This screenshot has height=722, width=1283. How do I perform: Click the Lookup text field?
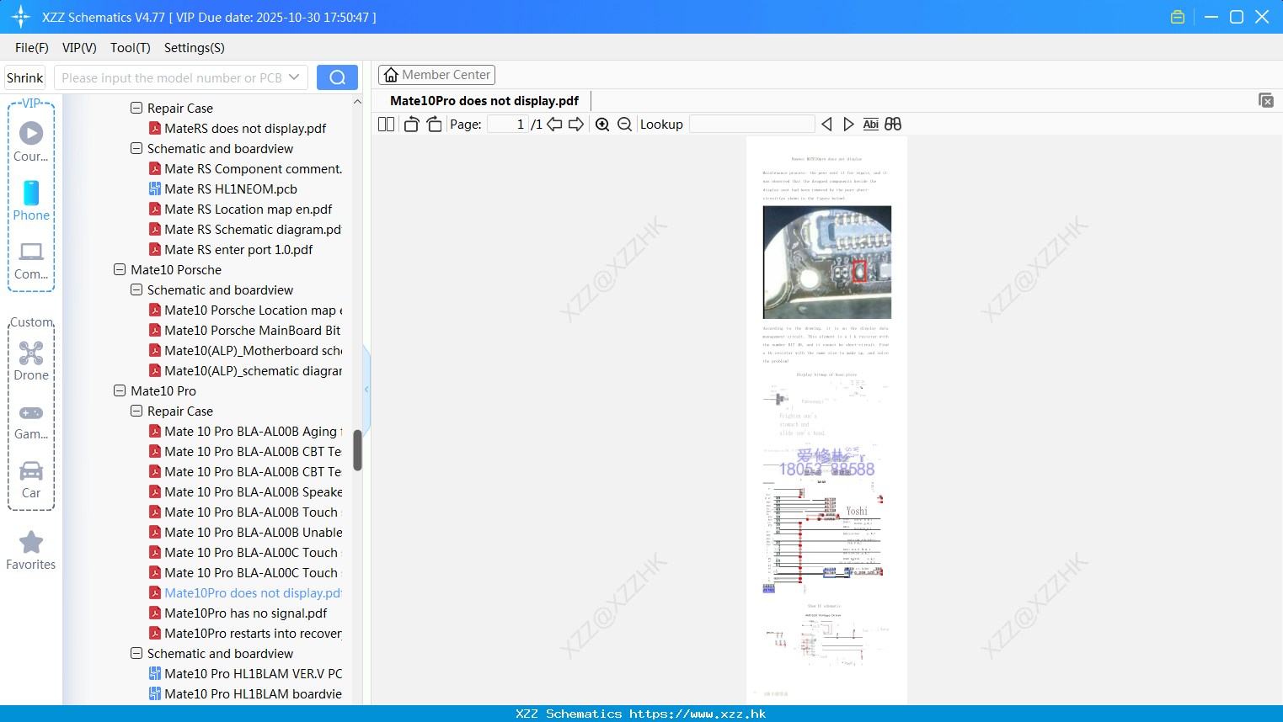coord(752,124)
